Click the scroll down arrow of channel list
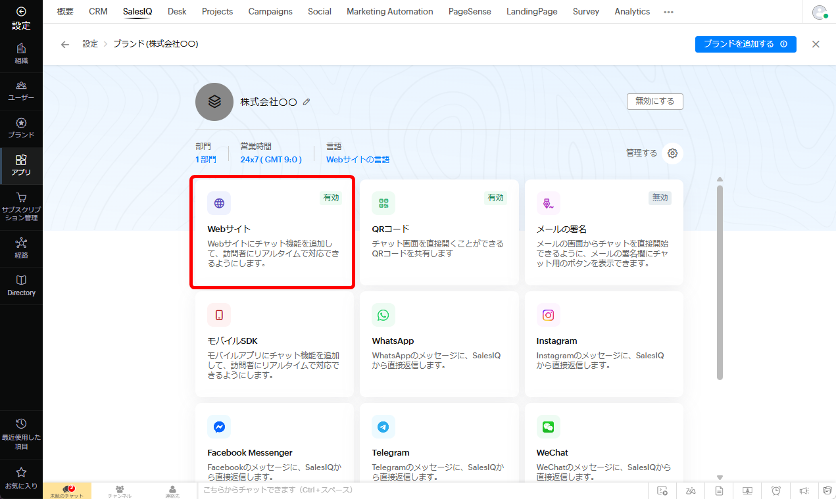 tap(720, 478)
